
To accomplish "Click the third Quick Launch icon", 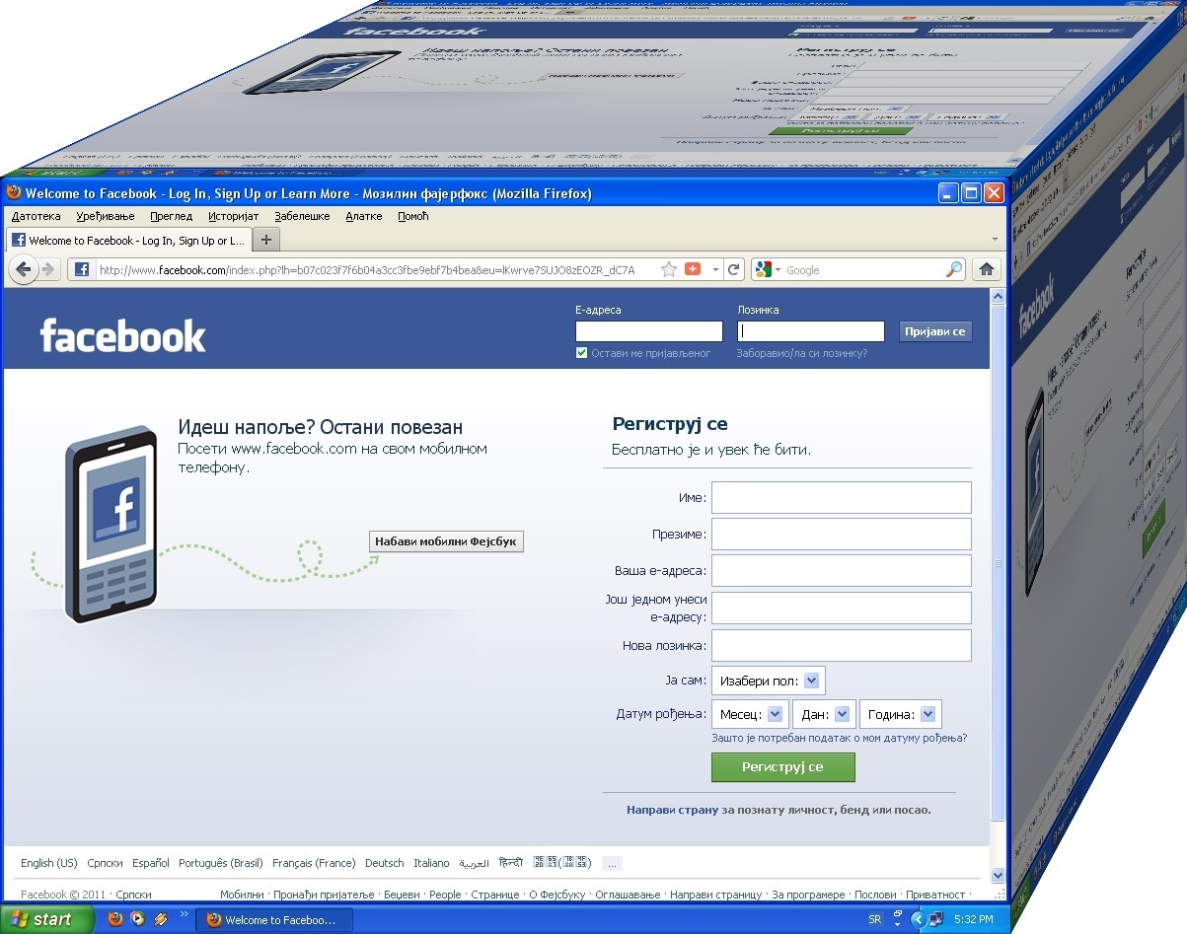I will click(160, 919).
